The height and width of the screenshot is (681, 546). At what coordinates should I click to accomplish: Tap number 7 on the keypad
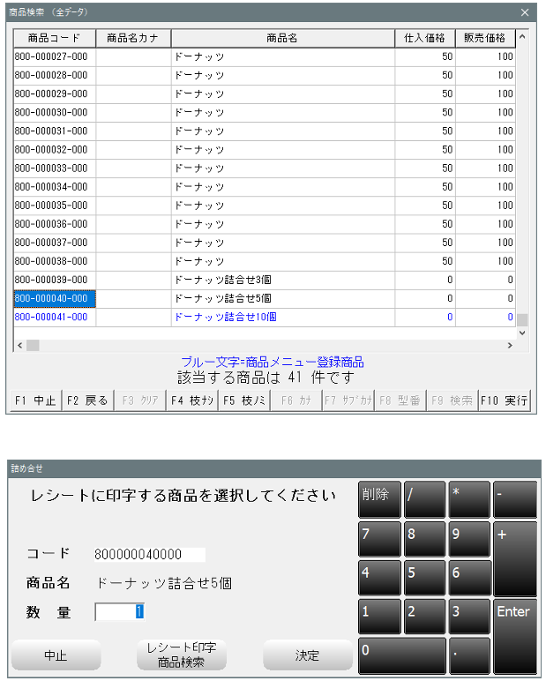[x=379, y=539]
